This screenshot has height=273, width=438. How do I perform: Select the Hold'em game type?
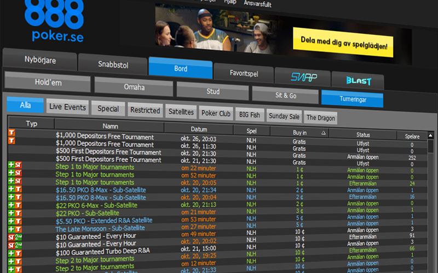(x=48, y=82)
